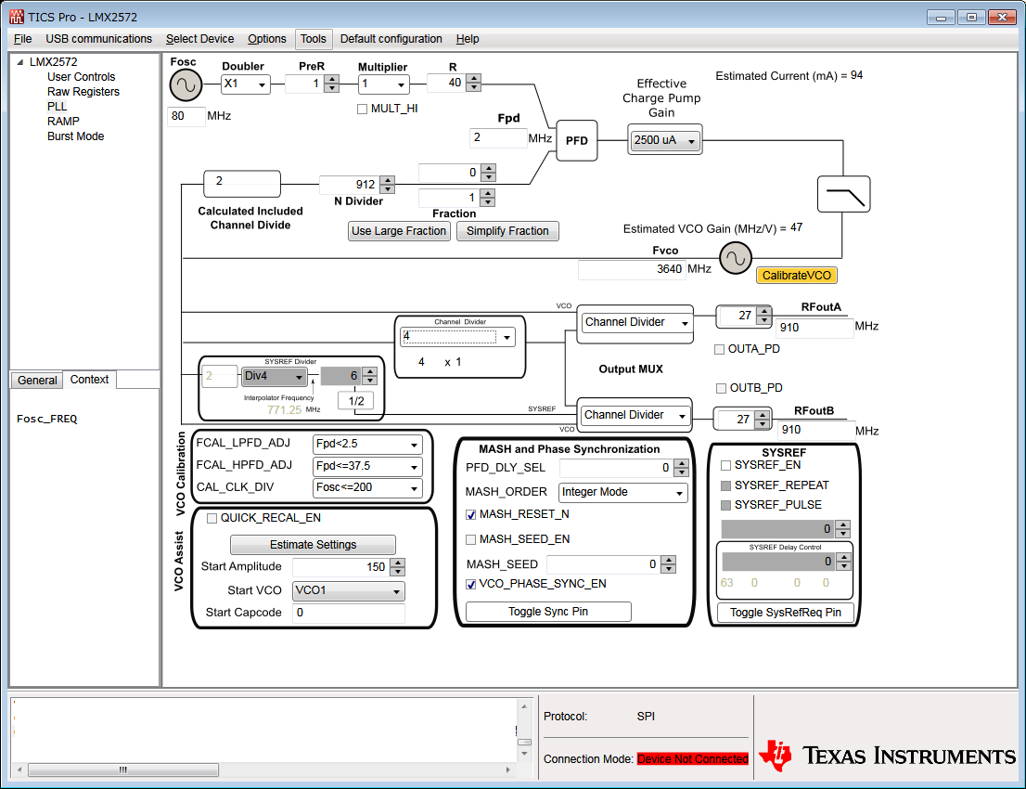The image size is (1026, 789).
Task: Open the Effective Charge Pump Gain dropdown
Action: click(x=665, y=140)
